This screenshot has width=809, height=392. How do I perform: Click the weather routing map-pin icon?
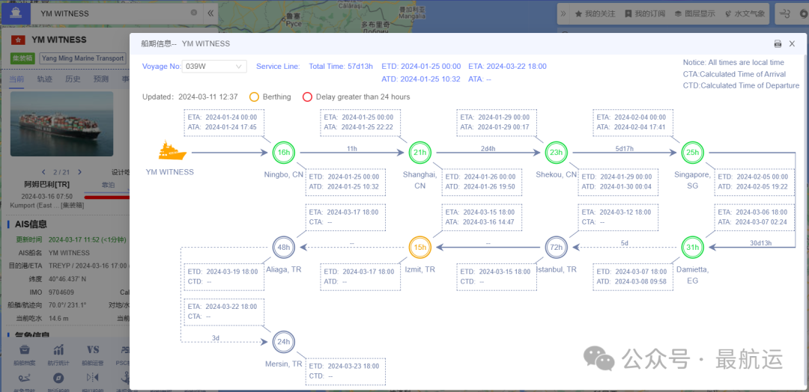[25, 379]
